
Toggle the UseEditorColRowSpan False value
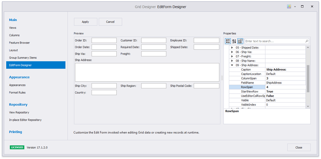(285, 96)
